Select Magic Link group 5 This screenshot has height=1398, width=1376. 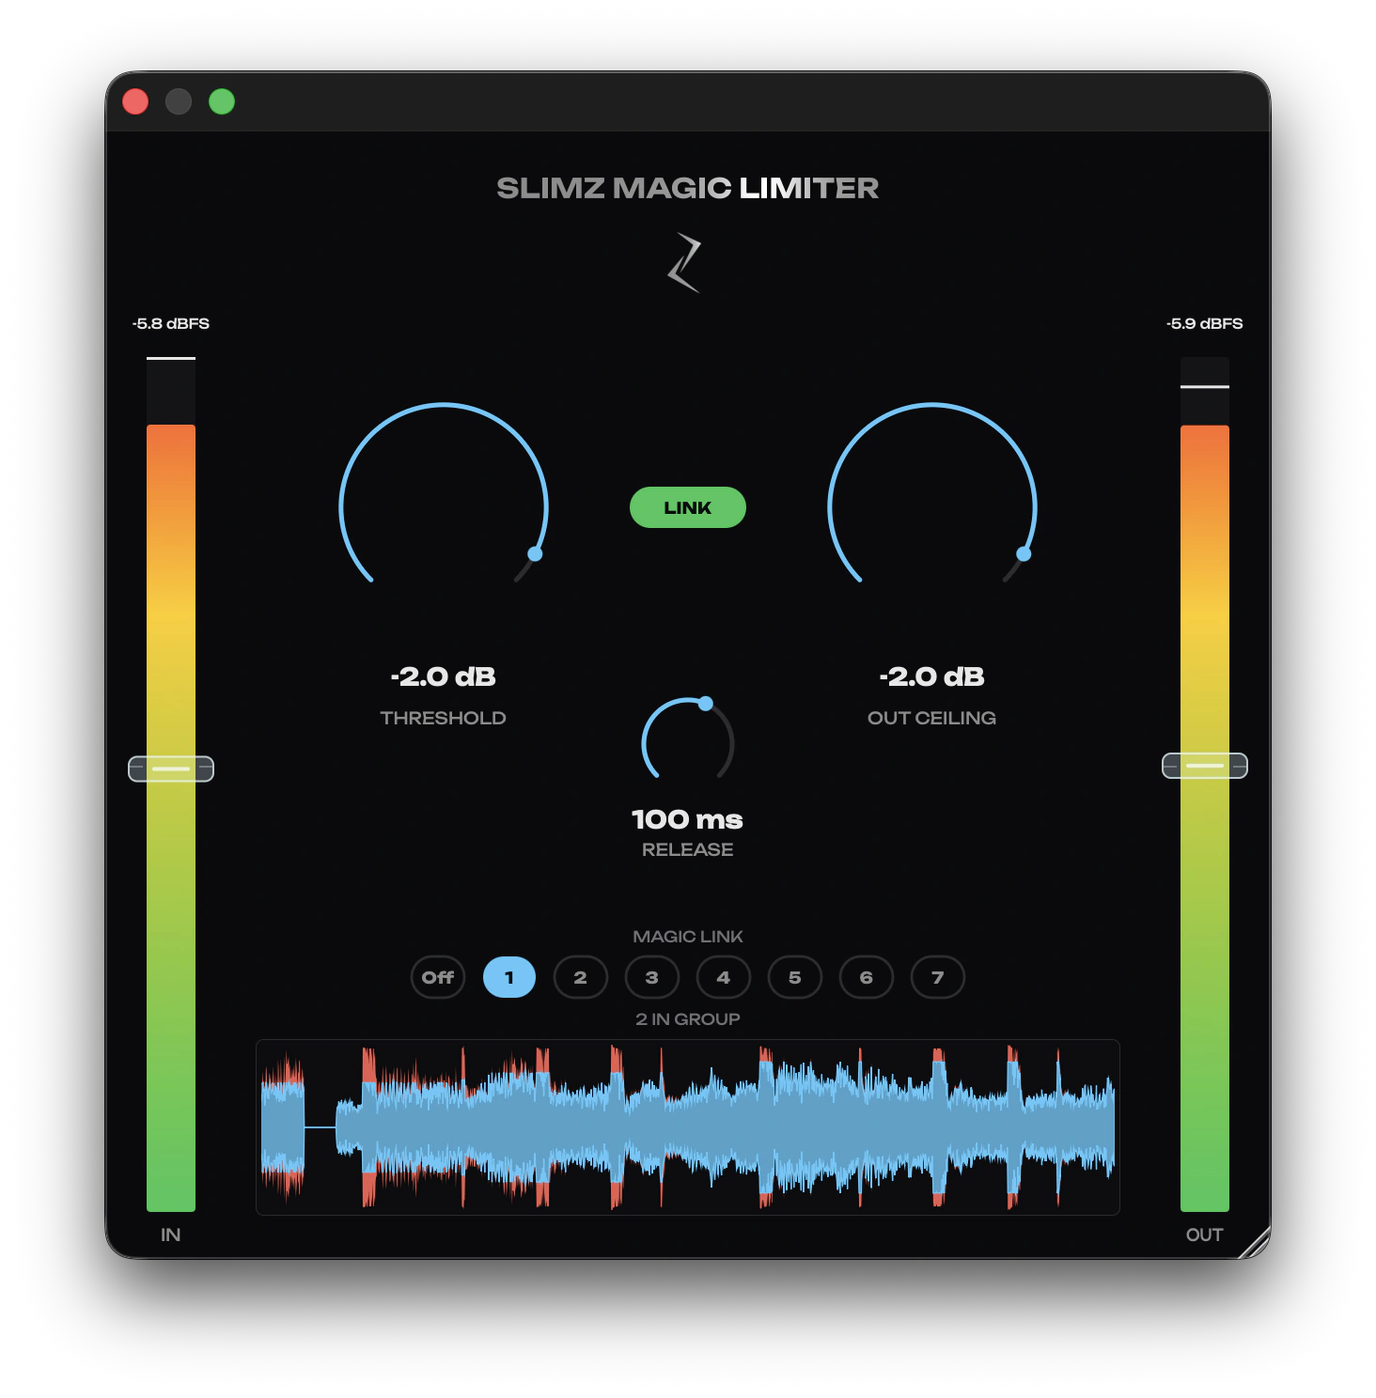click(795, 977)
